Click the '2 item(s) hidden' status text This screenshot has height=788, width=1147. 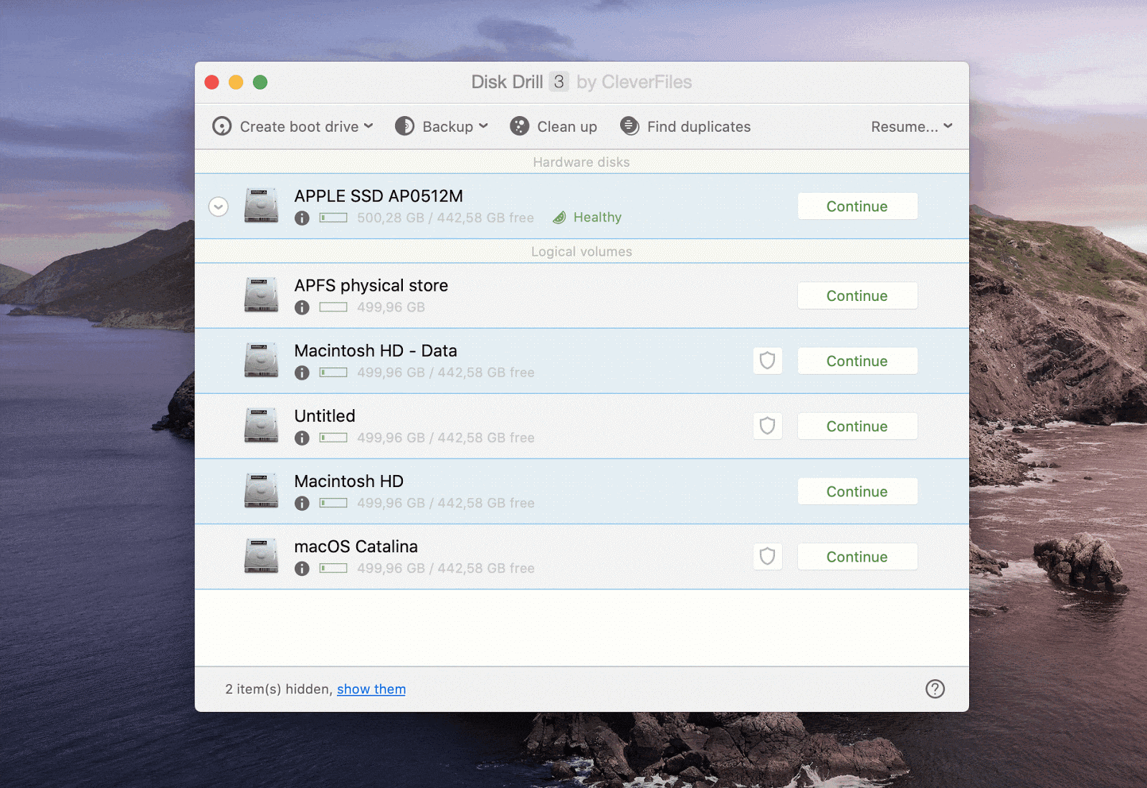click(279, 689)
